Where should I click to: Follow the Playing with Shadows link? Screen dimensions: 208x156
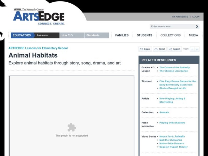[172, 122]
